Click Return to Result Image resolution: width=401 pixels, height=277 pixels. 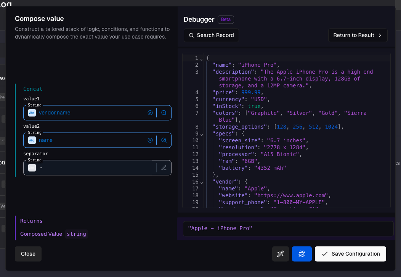pos(358,35)
